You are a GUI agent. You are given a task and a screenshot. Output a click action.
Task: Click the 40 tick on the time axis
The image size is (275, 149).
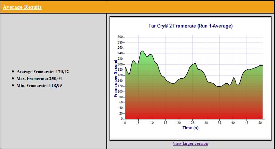233,123
